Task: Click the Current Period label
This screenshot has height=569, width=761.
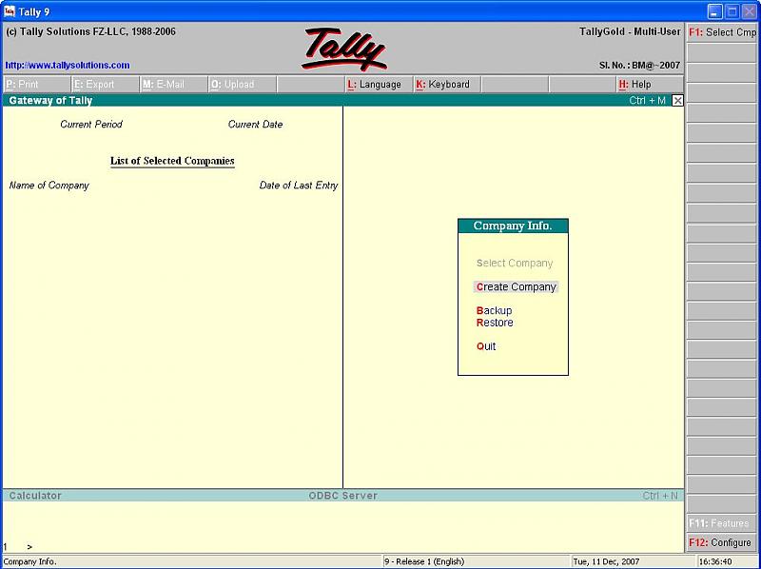Action: pyautogui.click(x=91, y=125)
